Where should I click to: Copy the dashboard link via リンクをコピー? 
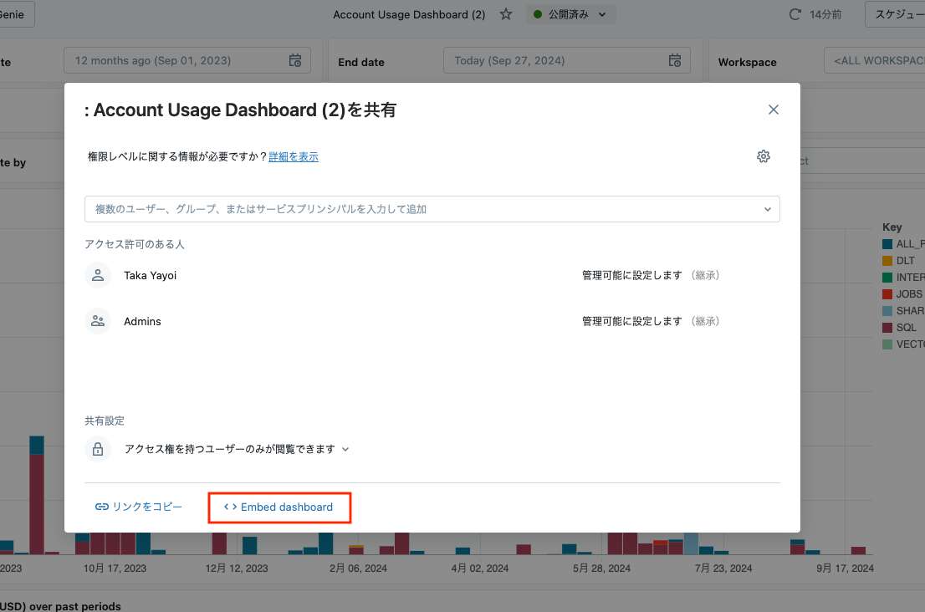(138, 507)
